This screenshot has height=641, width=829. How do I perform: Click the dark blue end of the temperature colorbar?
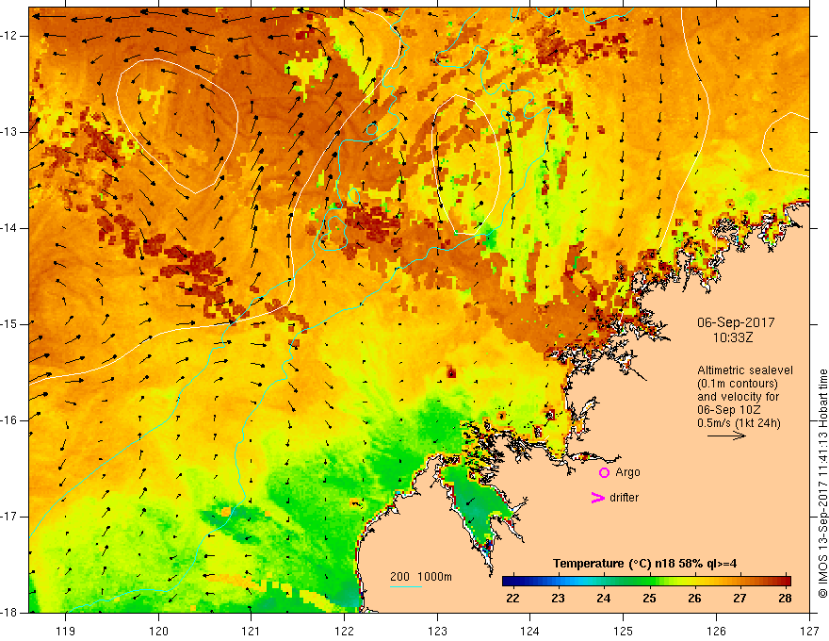click(508, 582)
